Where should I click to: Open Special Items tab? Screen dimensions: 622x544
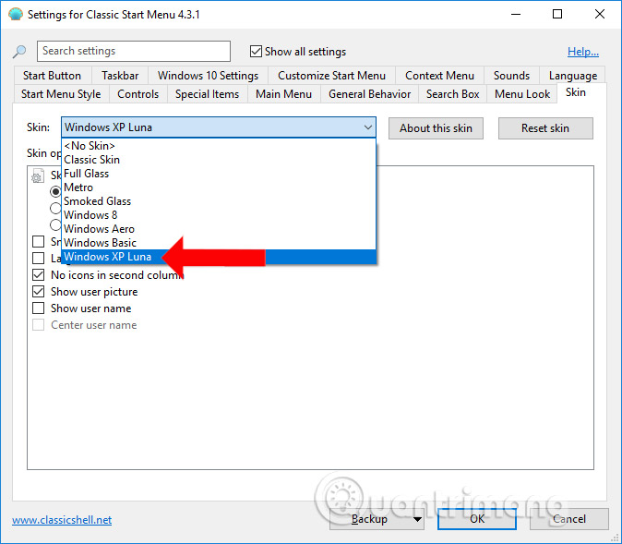coord(207,94)
